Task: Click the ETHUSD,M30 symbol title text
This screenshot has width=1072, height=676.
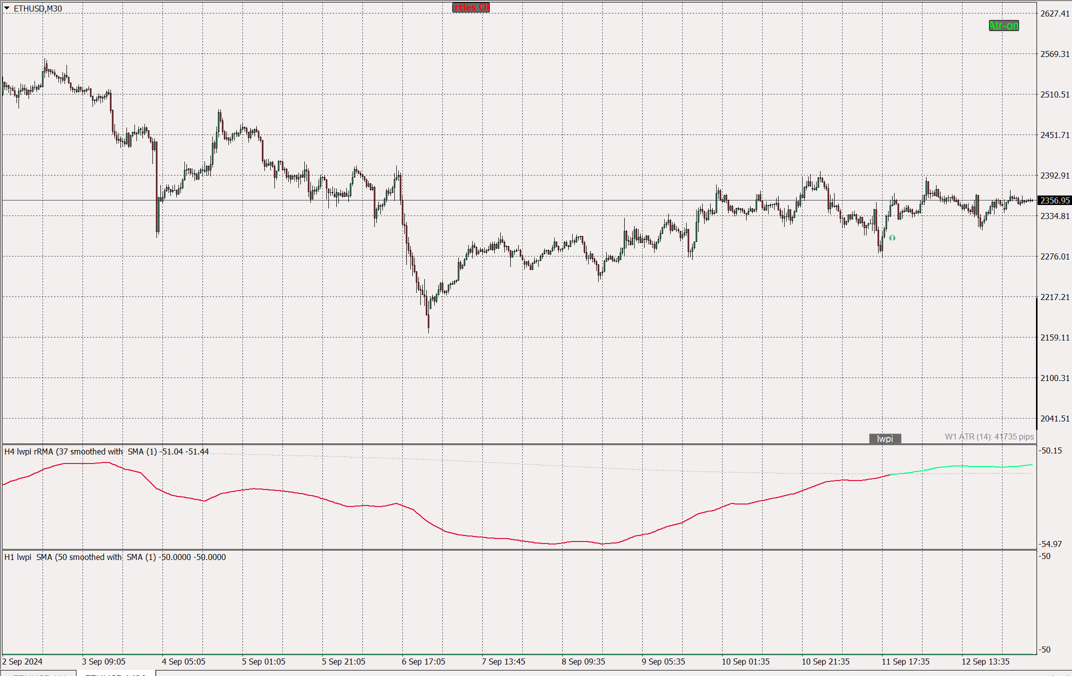Action: coord(38,8)
